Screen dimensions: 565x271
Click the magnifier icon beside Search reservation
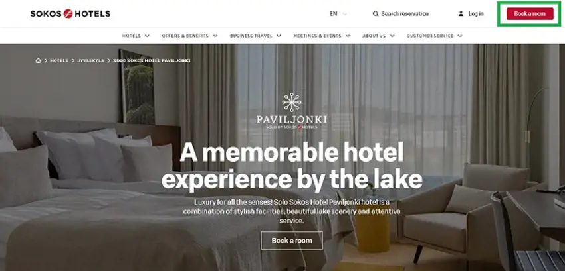376,14
